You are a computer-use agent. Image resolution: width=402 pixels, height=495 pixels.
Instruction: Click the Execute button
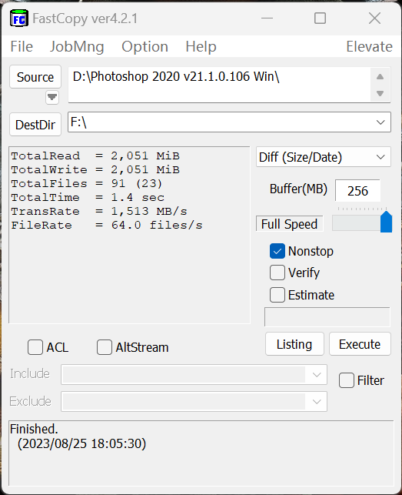(360, 344)
